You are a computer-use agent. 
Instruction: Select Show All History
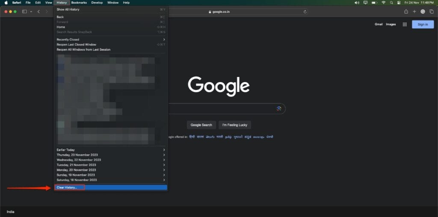111,9
